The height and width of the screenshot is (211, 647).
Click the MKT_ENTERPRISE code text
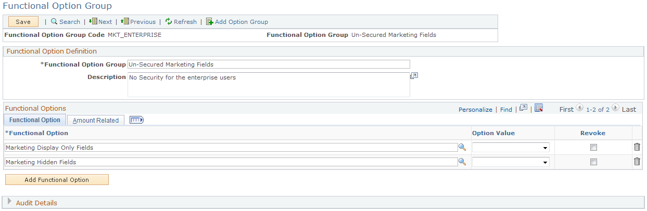click(134, 35)
